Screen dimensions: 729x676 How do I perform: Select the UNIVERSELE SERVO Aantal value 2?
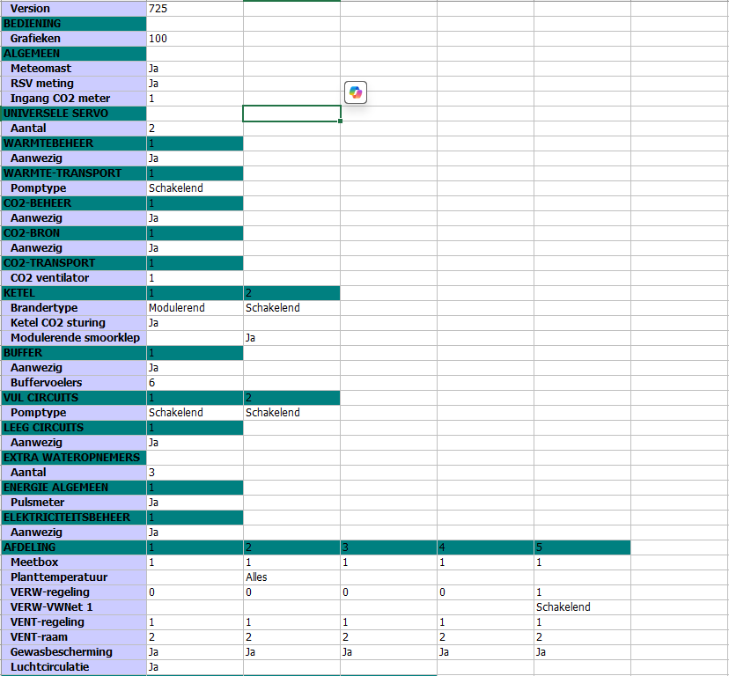click(x=195, y=129)
